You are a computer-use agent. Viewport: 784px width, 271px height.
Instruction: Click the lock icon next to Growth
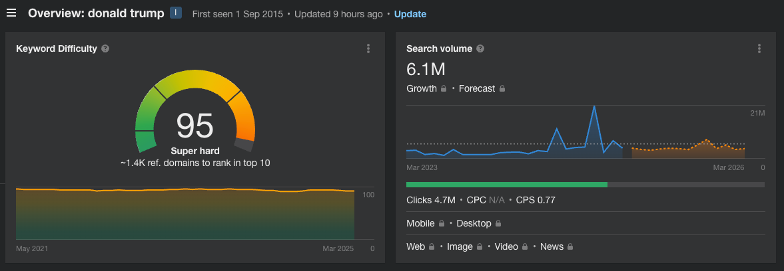(443, 89)
